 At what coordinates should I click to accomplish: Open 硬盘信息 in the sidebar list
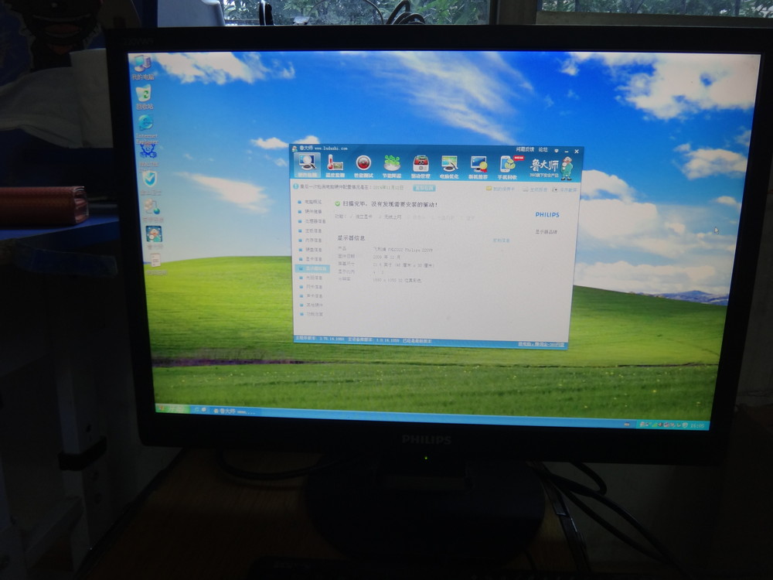click(x=313, y=249)
